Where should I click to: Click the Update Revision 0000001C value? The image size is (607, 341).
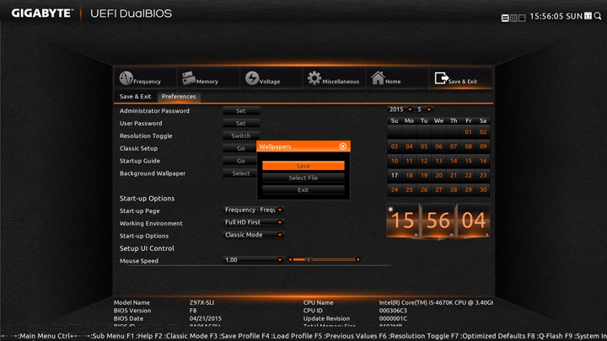[393, 318]
